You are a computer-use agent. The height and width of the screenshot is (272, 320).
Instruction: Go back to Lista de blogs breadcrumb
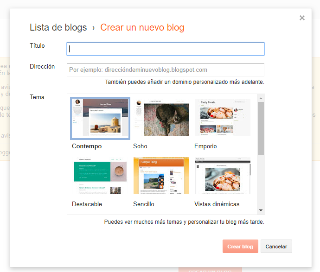tap(58, 27)
